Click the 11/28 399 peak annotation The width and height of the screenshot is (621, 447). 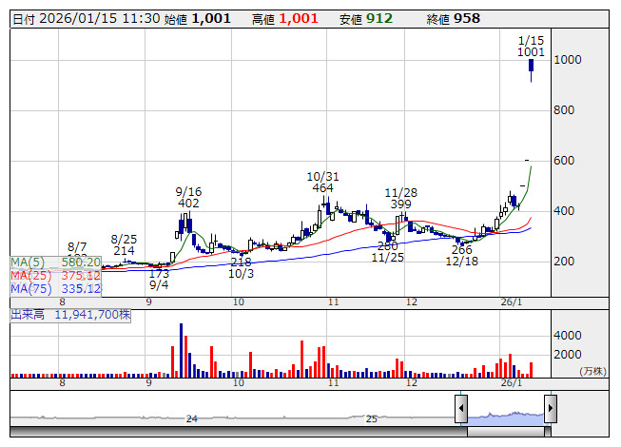click(399, 198)
